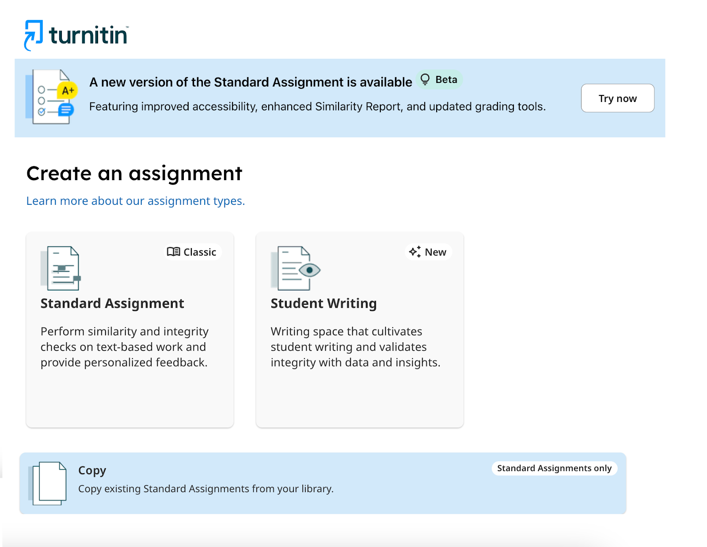The width and height of the screenshot is (707, 547).
Task: Select the Standard Assignment card title
Action: (x=112, y=303)
